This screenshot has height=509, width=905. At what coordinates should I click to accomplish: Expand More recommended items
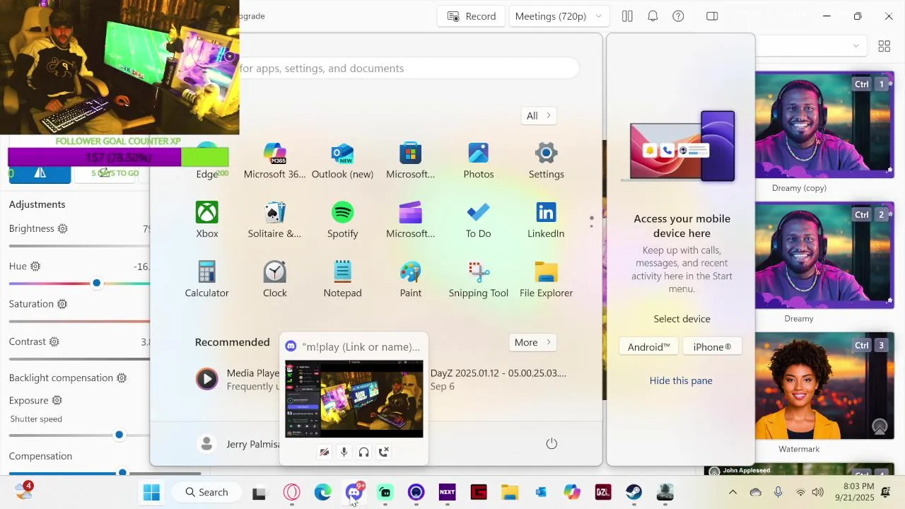click(532, 342)
